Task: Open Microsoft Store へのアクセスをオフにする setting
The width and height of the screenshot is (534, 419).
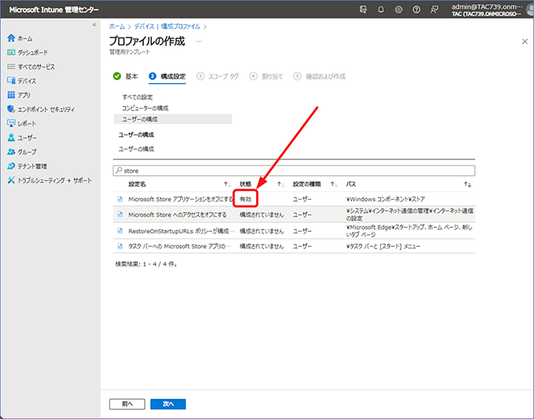Action: [178, 215]
